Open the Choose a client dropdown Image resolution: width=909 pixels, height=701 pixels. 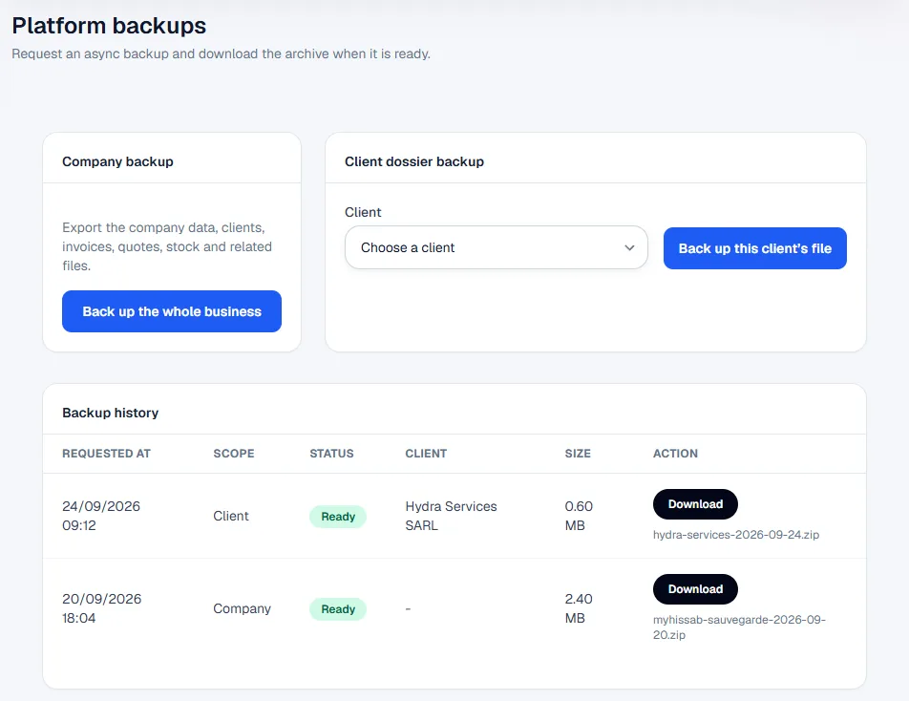(x=497, y=247)
